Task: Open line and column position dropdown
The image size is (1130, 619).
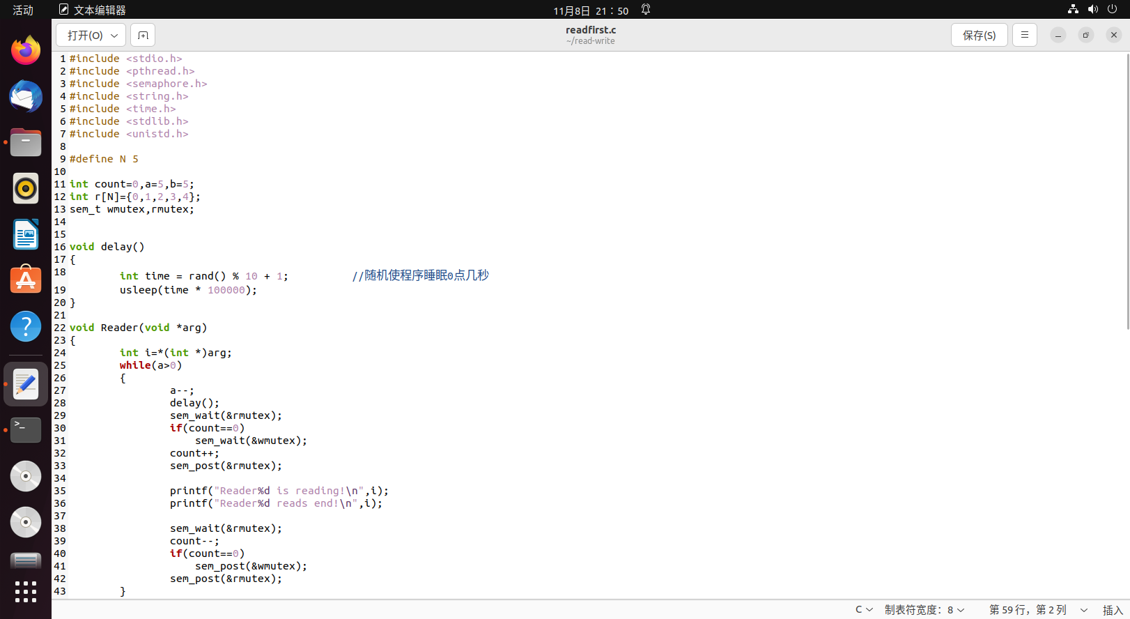Action: (1037, 609)
